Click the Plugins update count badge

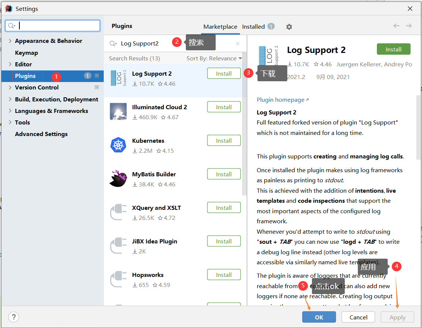point(88,76)
